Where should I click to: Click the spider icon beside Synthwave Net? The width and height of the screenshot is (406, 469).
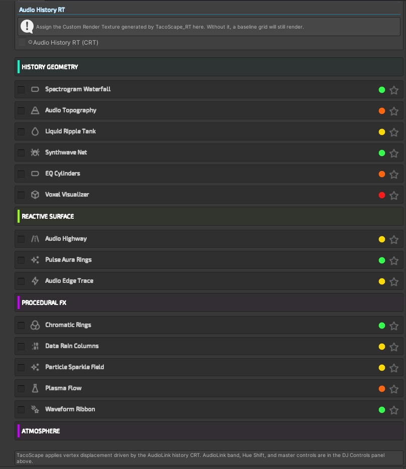coord(35,152)
